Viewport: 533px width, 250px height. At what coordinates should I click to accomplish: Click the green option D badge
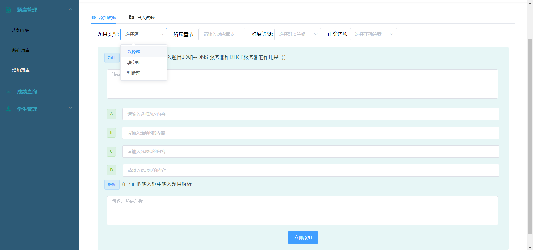[111, 170]
